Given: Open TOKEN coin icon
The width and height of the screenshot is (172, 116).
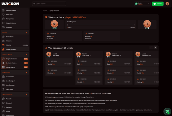Looking at the screenshot, I should [3, 45].
